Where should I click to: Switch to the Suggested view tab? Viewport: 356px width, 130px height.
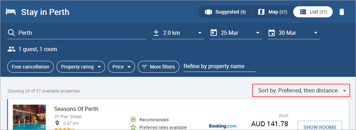(225, 12)
